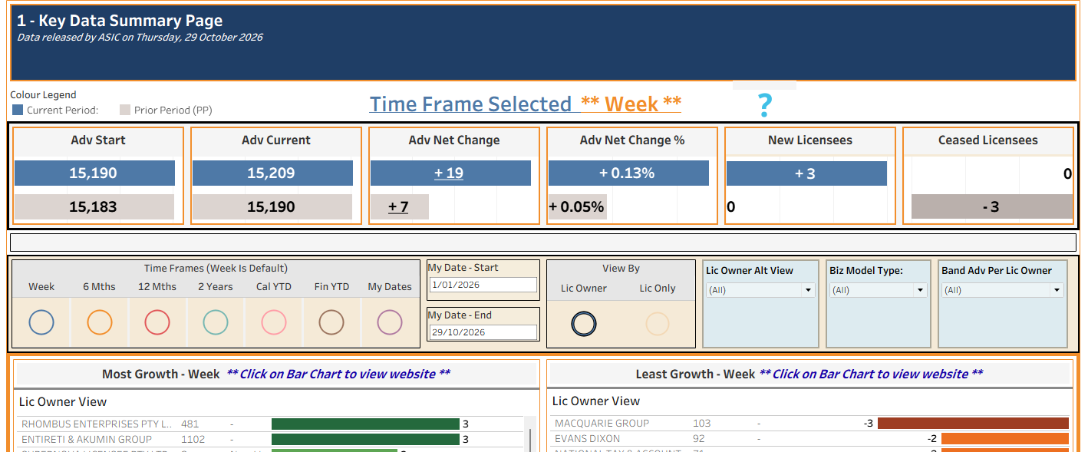Click the Adv Net Change % value + 0.13%

coord(628,173)
